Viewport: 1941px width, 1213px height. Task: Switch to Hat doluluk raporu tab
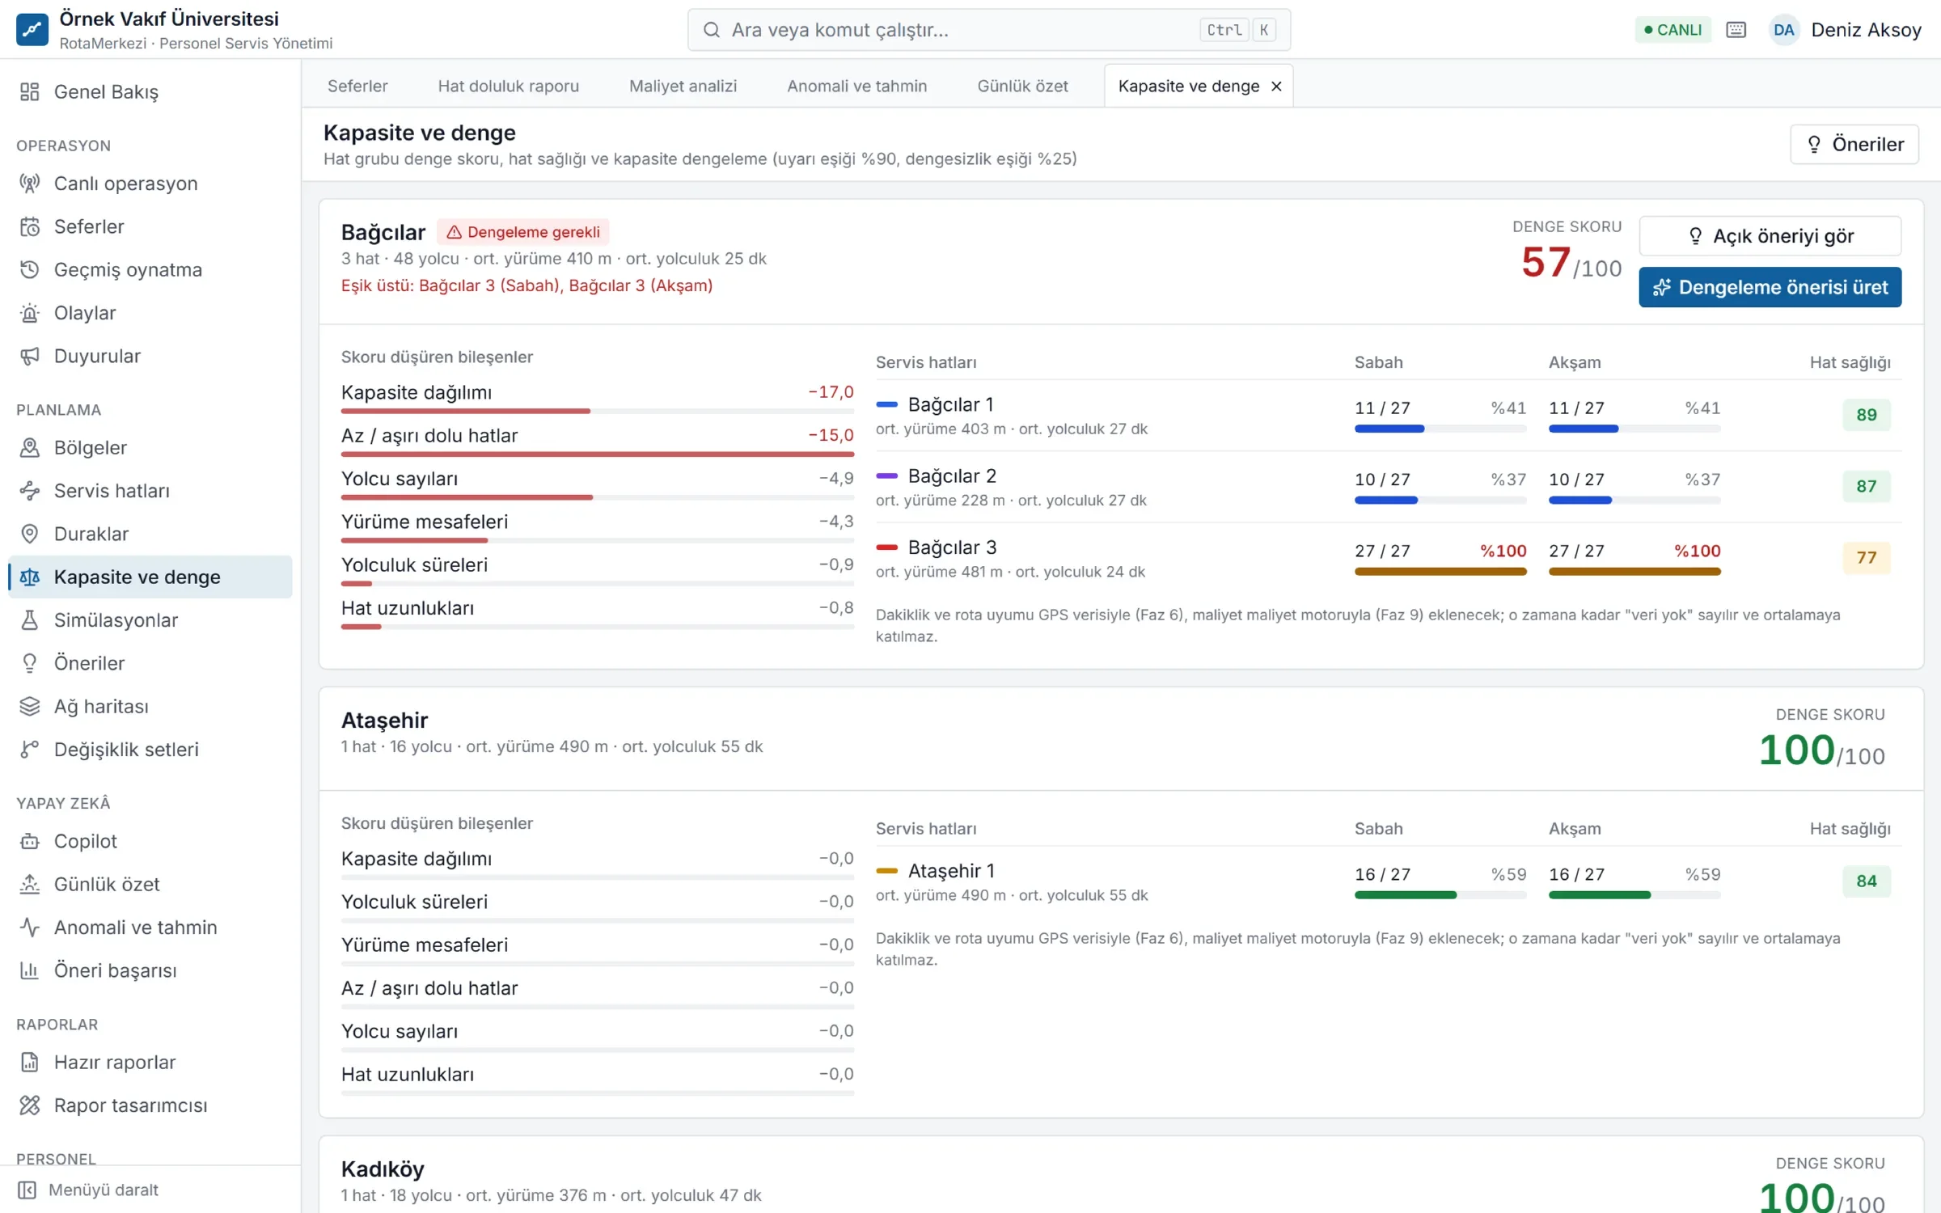tap(508, 86)
